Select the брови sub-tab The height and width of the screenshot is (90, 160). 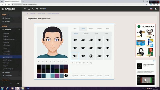coord(96,33)
